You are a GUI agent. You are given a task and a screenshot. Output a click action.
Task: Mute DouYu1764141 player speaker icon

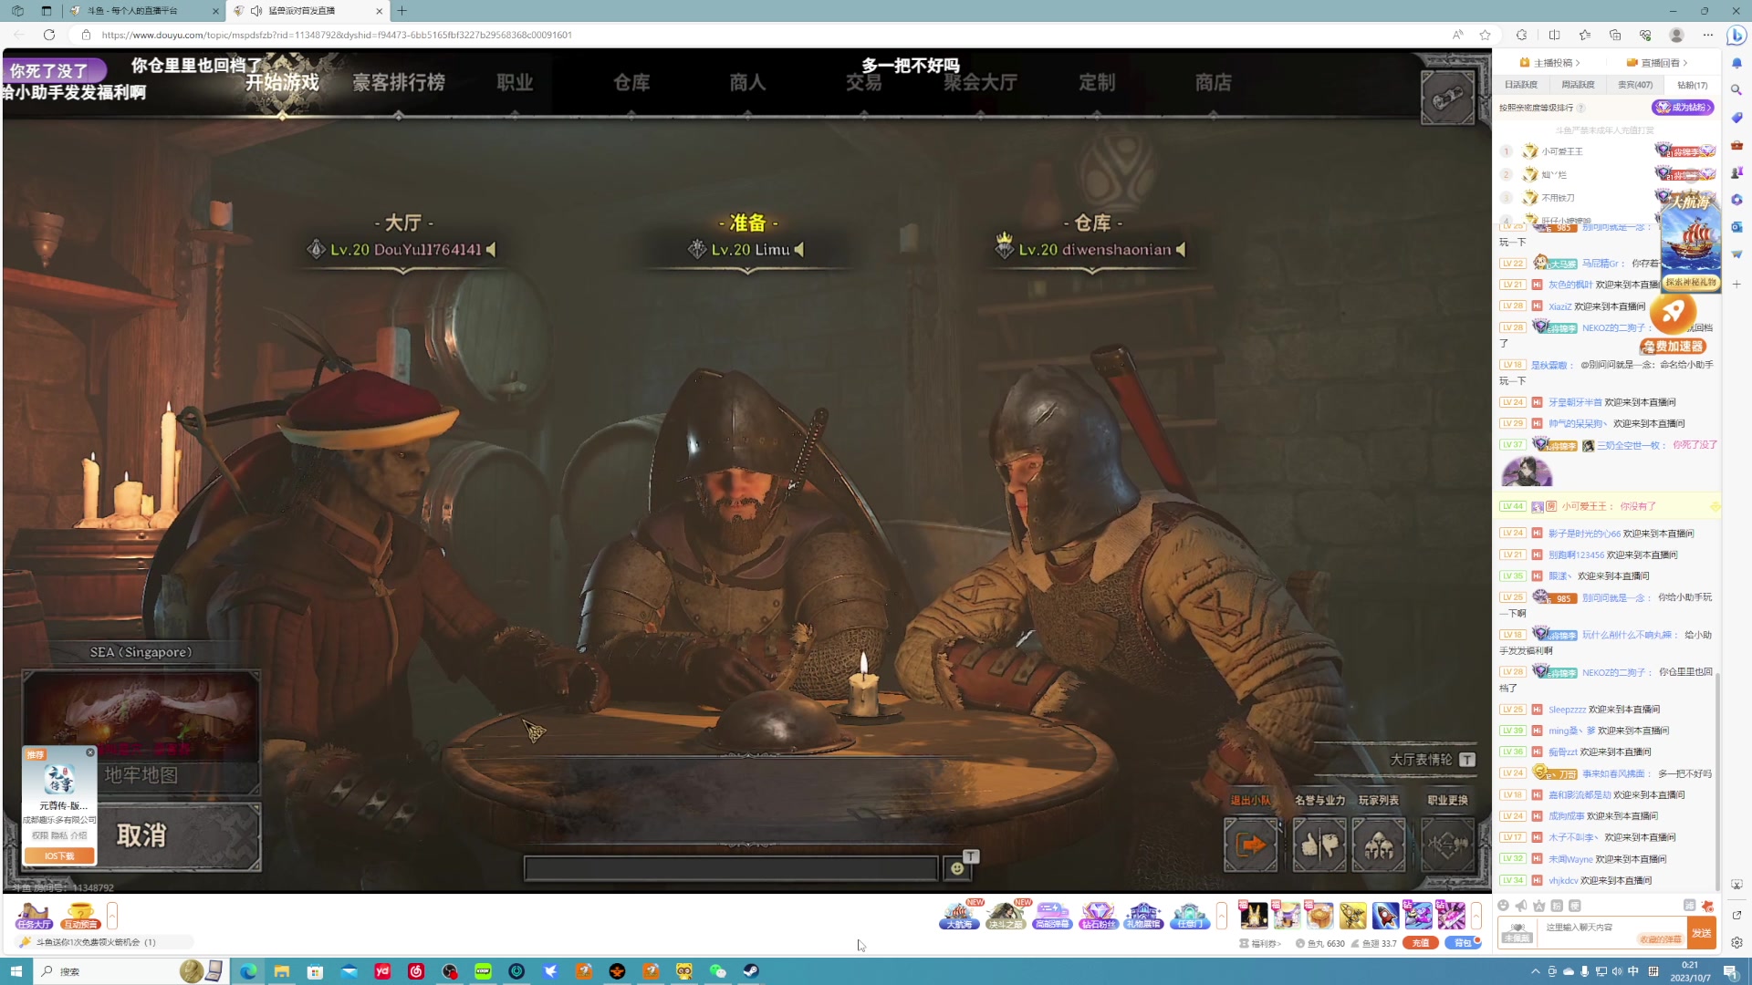(x=491, y=249)
